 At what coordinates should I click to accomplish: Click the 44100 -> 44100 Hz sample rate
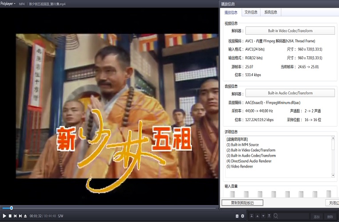(259, 111)
